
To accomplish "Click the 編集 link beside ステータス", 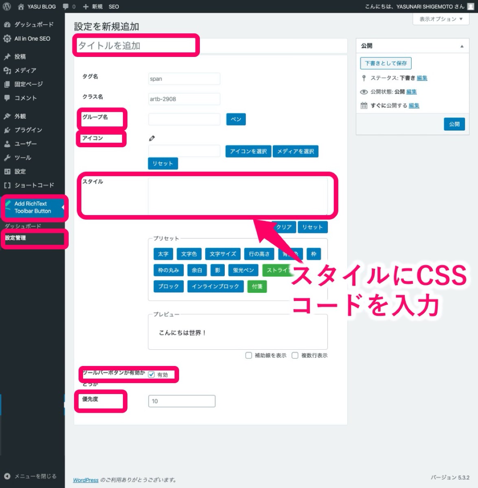I will pyautogui.click(x=422, y=78).
